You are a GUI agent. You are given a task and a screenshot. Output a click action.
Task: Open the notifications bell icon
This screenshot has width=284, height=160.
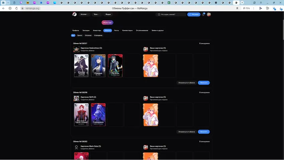[x=203, y=14]
